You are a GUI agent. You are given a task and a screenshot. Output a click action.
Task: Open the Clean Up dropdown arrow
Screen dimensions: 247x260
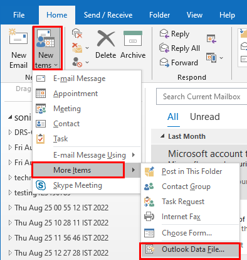click(x=87, y=48)
